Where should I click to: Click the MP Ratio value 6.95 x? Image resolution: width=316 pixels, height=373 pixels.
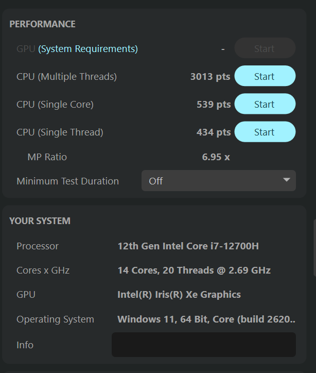(216, 157)
